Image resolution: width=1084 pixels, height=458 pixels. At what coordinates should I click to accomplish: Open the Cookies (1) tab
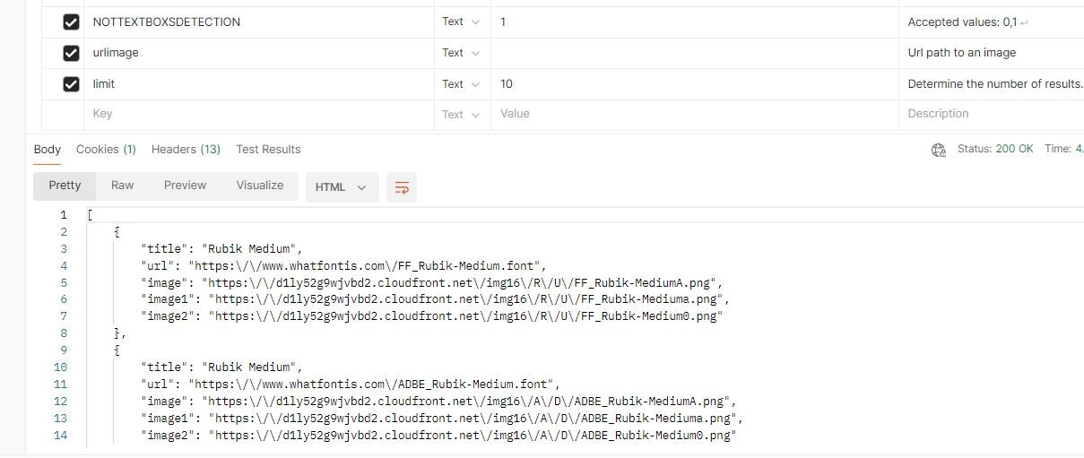point(106,150)
